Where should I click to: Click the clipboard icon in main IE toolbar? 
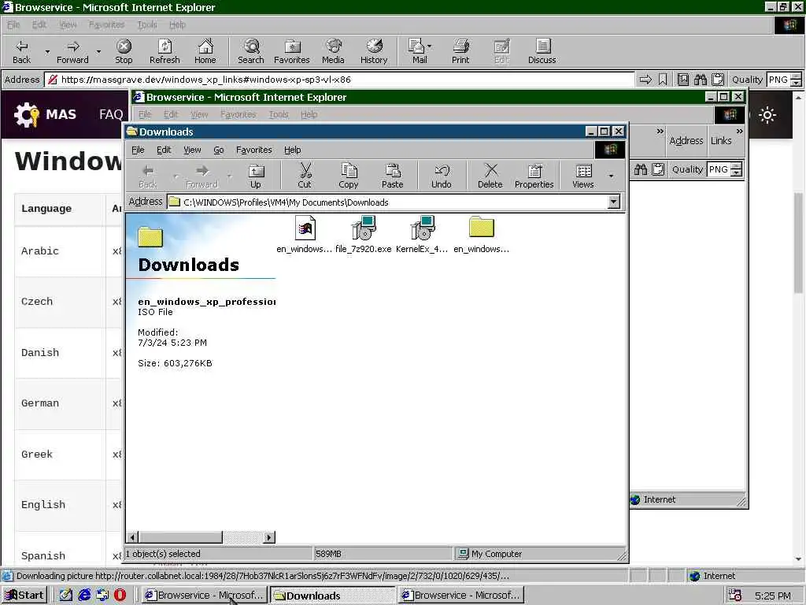tap(718, 80)
